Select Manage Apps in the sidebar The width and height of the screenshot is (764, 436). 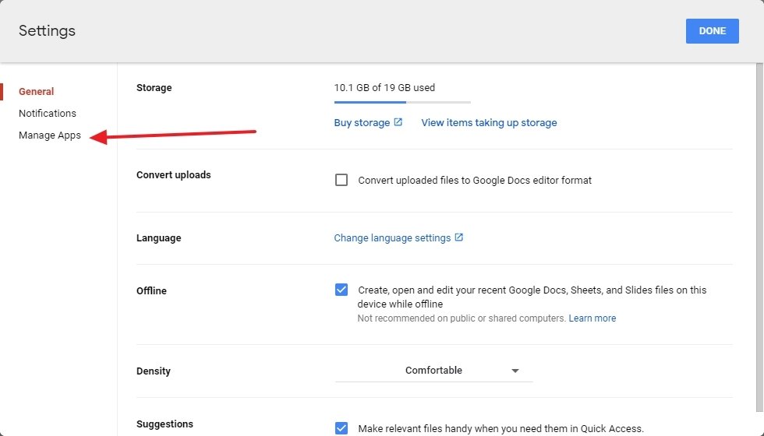tap(50, 135)
